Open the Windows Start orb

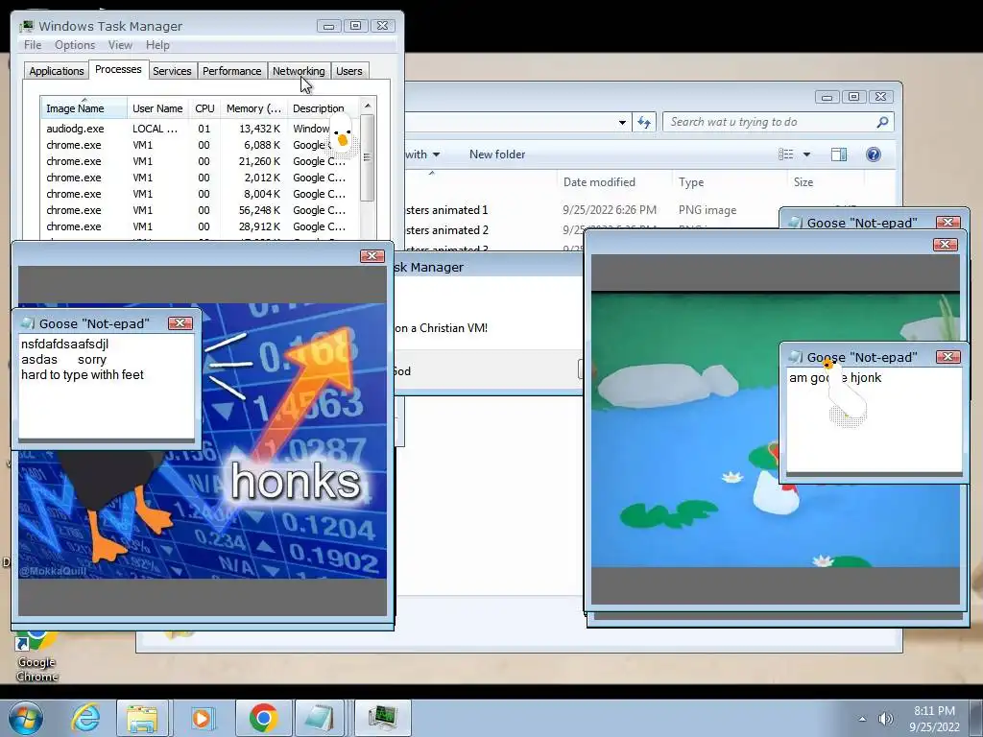(26, 718)
